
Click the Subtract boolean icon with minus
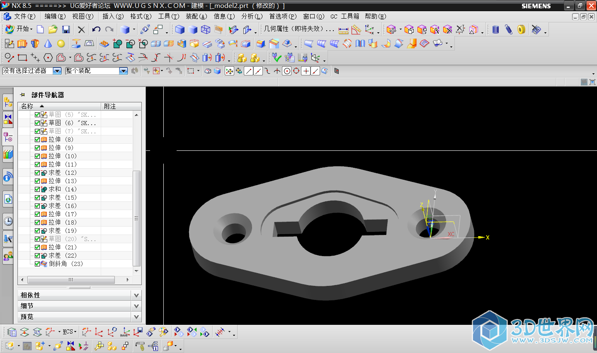point(130,44)
